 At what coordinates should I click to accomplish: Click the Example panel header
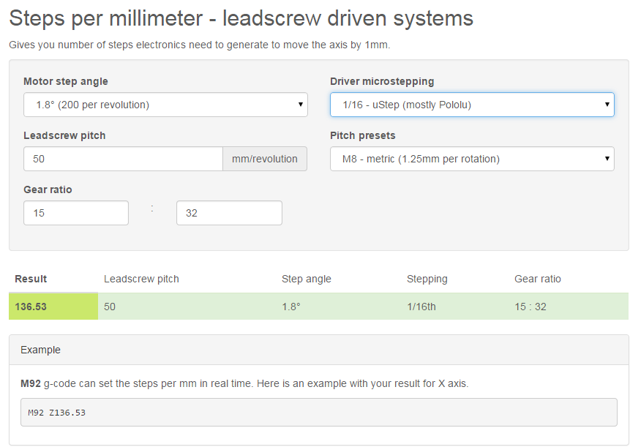318,350
